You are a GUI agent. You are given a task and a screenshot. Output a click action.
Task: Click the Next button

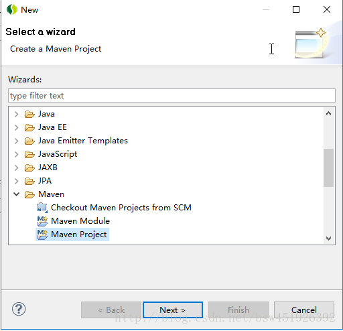[173, 310]
